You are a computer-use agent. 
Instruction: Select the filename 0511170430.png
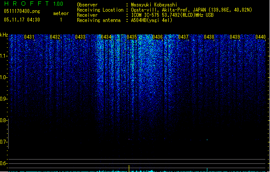pos(22,11)
